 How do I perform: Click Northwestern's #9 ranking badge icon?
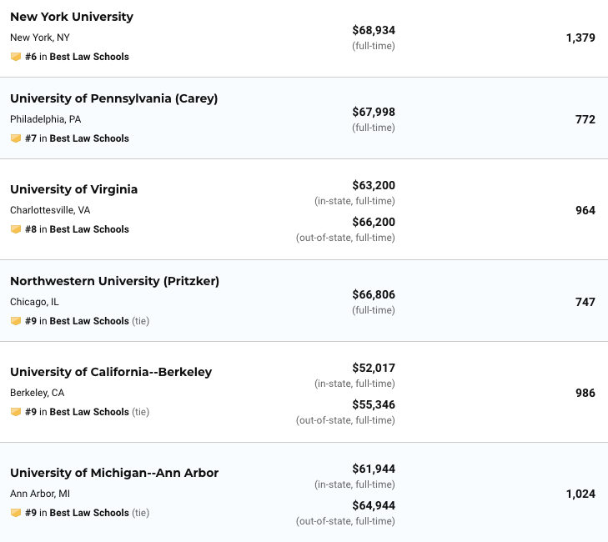pos(15,321)
